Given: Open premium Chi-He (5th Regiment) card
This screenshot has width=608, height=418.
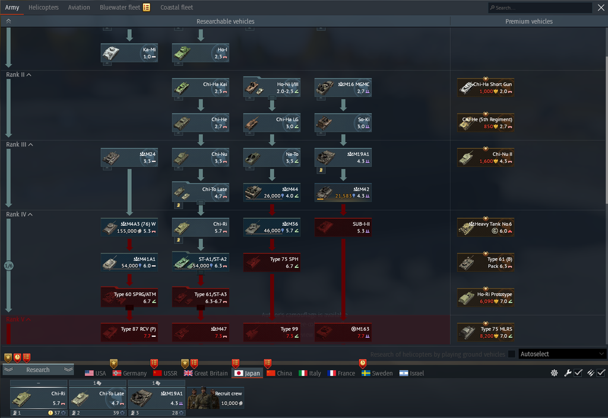Looking at the screenshot, I should 486,123.
